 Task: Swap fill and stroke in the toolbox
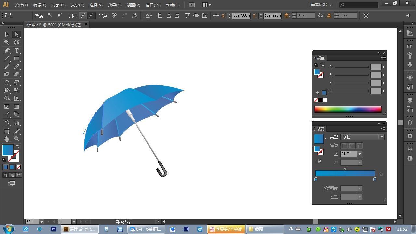[18, 147]
